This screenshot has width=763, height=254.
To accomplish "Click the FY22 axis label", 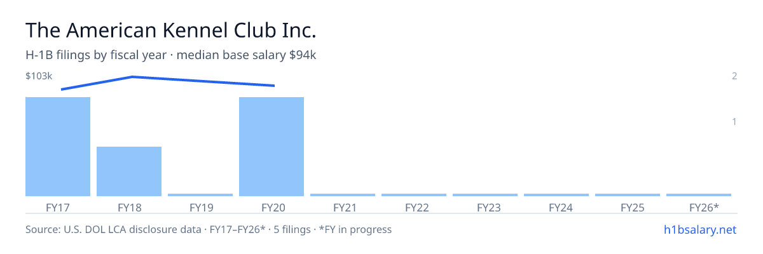I will (x=414, y=207).
